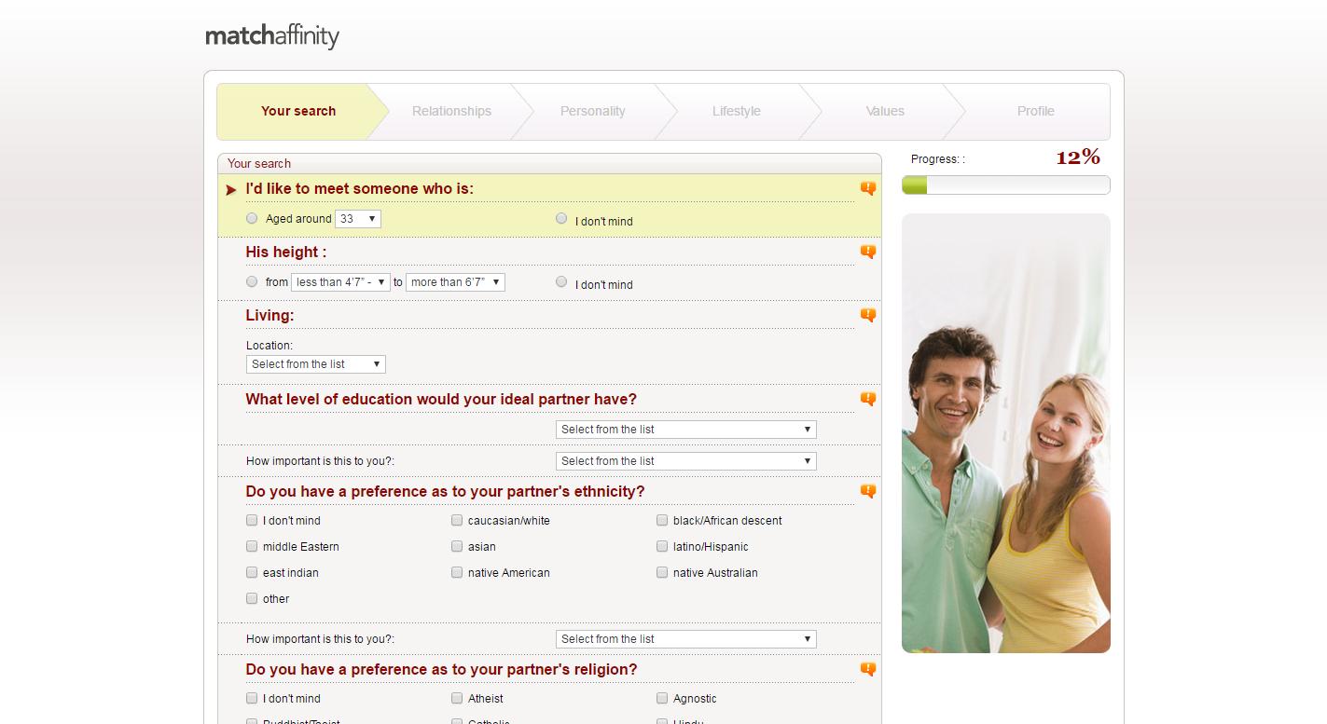
Task: Click the red arrow marker beside current question
Action: pyautogui.click(x=231, y=190)
